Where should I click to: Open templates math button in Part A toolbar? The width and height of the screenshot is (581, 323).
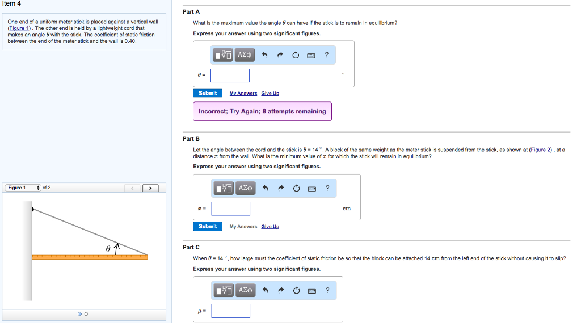(222, 55)
